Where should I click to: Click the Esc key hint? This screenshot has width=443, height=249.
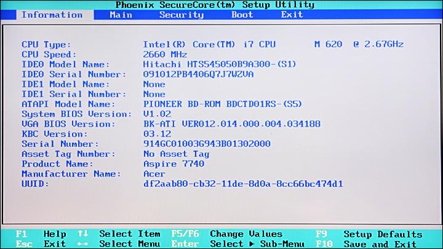[24, 244]
